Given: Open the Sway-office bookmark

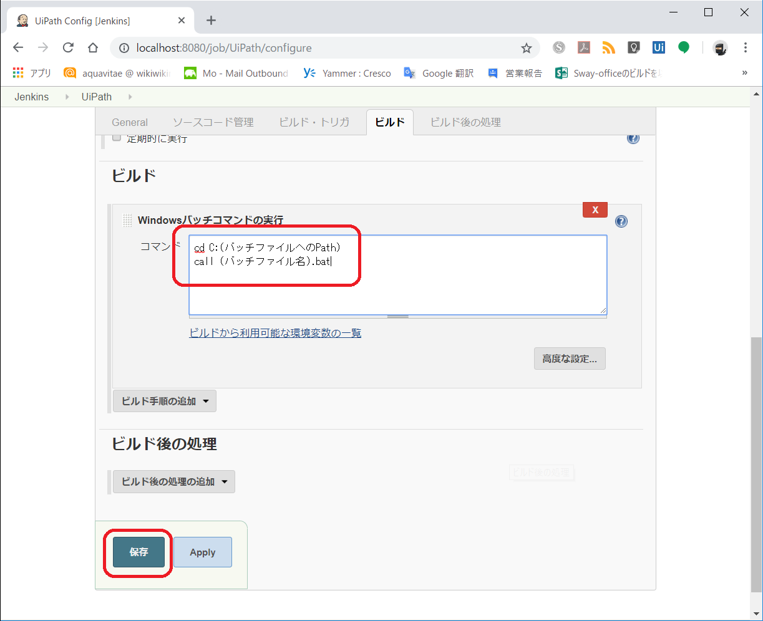Looking at the screenshot, I should tap(609, 73).
